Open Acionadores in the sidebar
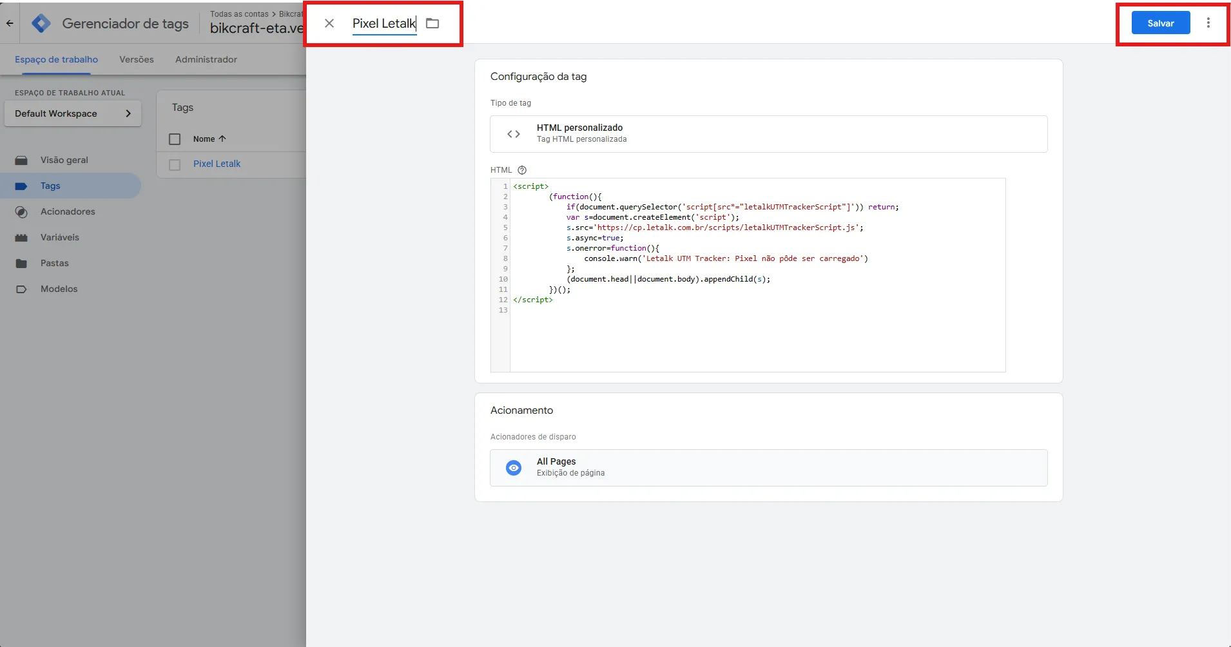 pos(68,211)
